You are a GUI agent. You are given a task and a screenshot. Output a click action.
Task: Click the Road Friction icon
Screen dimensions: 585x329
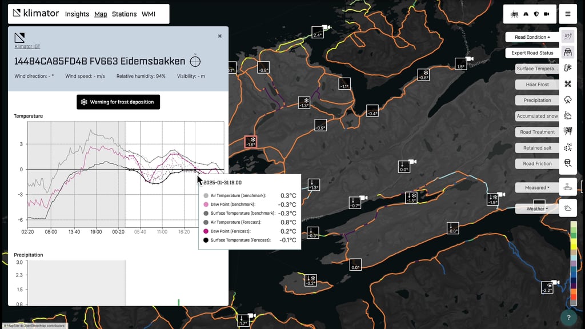568,164
